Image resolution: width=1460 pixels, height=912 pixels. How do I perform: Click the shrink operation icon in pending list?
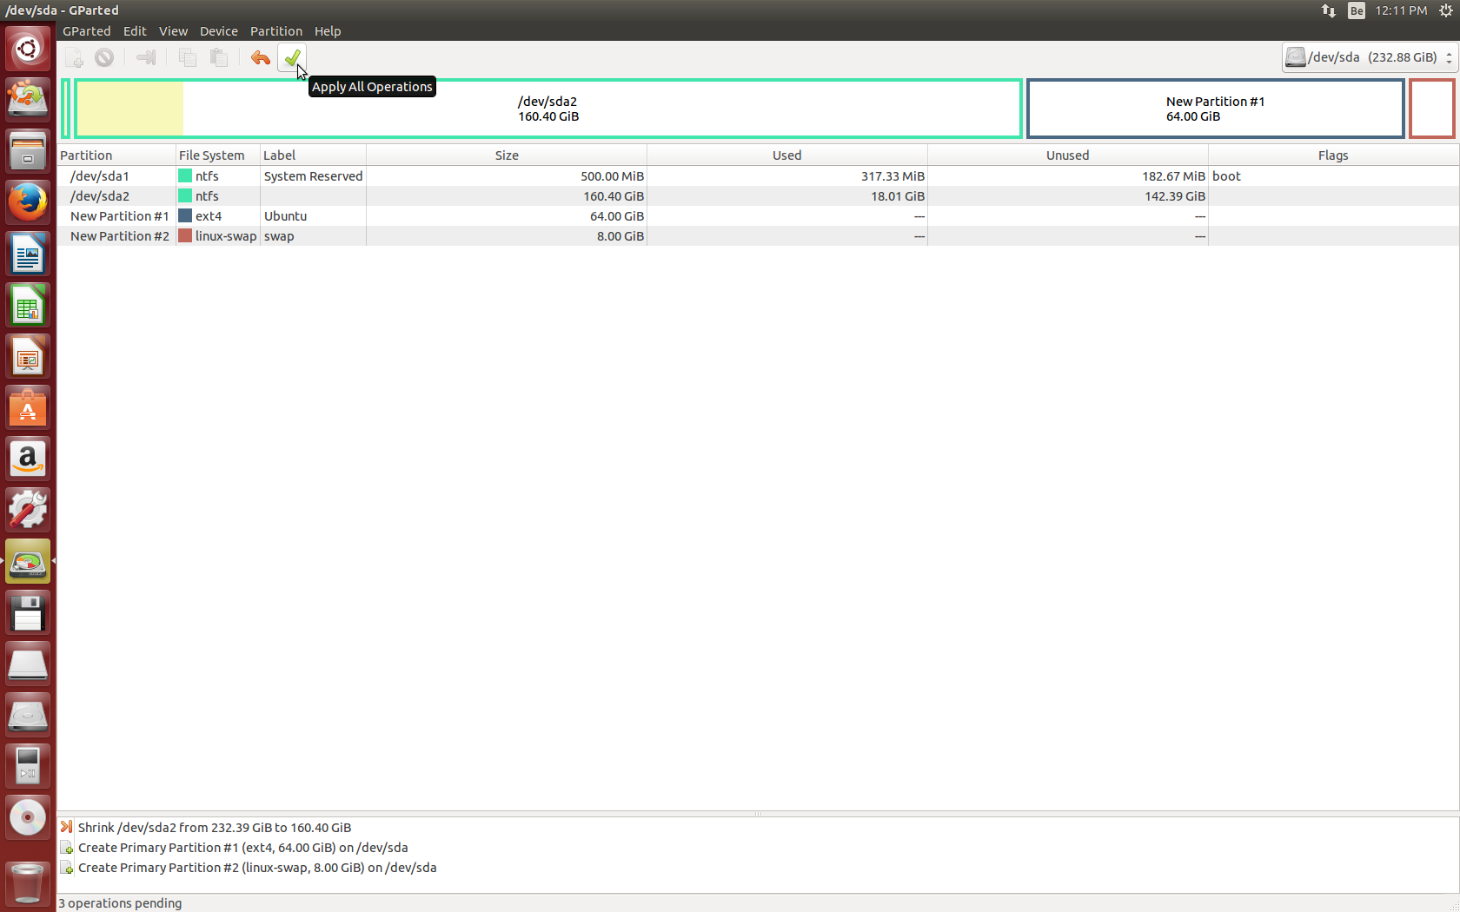pyautogui.click(x=67, y=827)
